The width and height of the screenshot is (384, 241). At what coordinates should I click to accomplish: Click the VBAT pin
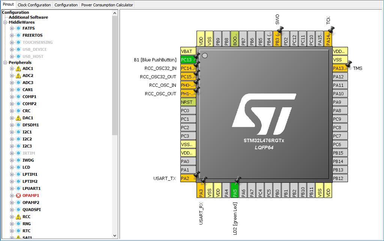[x=188, y=51]
